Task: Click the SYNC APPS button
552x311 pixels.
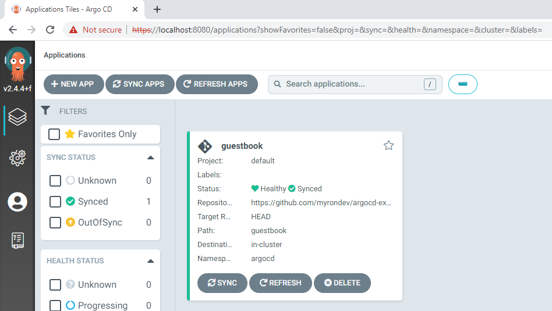Action: (140, 84)
